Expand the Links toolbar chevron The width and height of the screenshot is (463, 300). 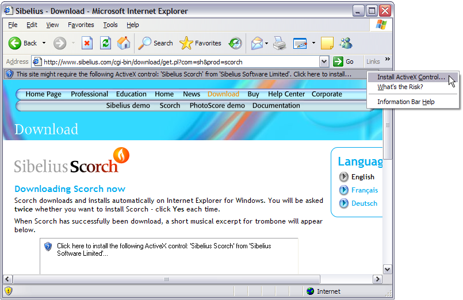tap(388, 59)
